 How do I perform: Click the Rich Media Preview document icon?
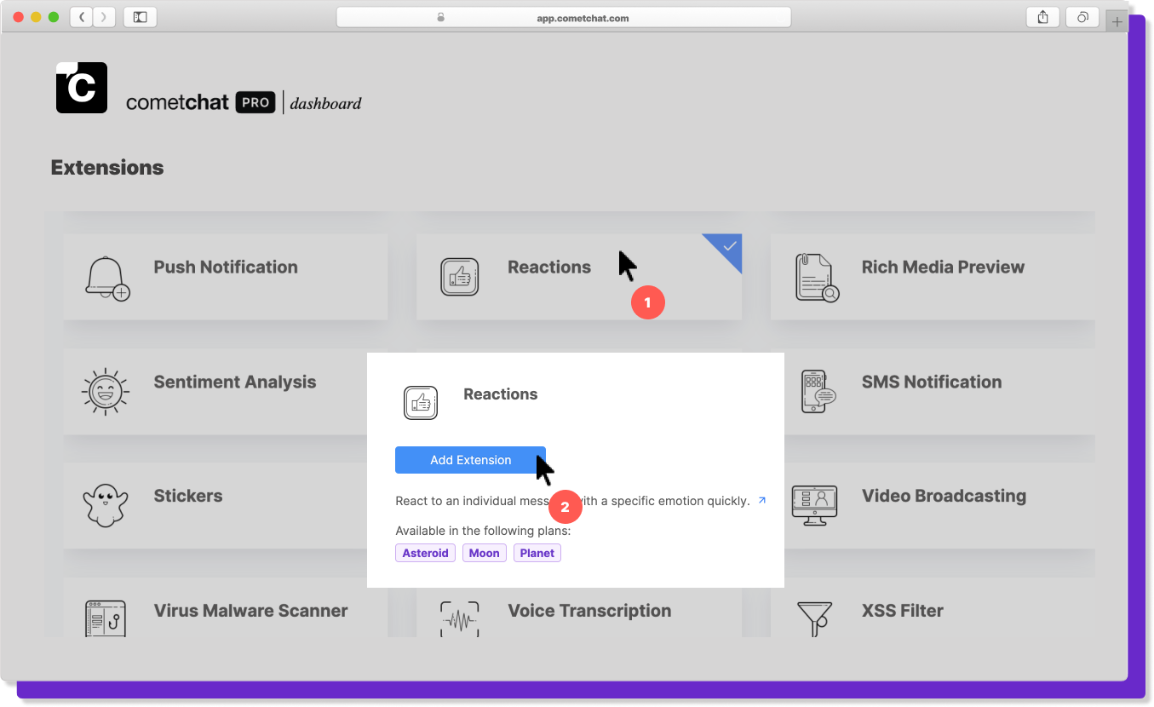coord(817,277)
